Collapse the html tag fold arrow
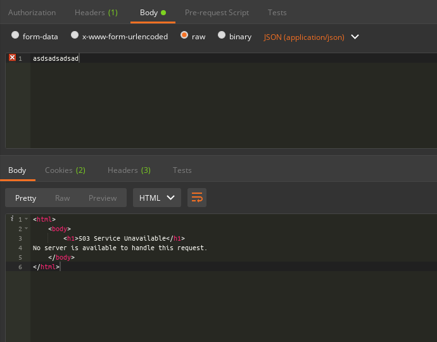The height and width of the screenshot is (342, 437). [x=26, y=219]
